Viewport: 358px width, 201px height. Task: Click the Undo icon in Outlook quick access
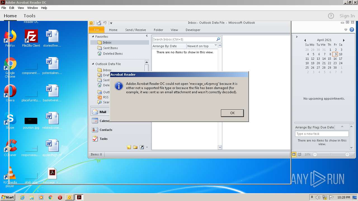pyautogui.click(x=105, y=23)
